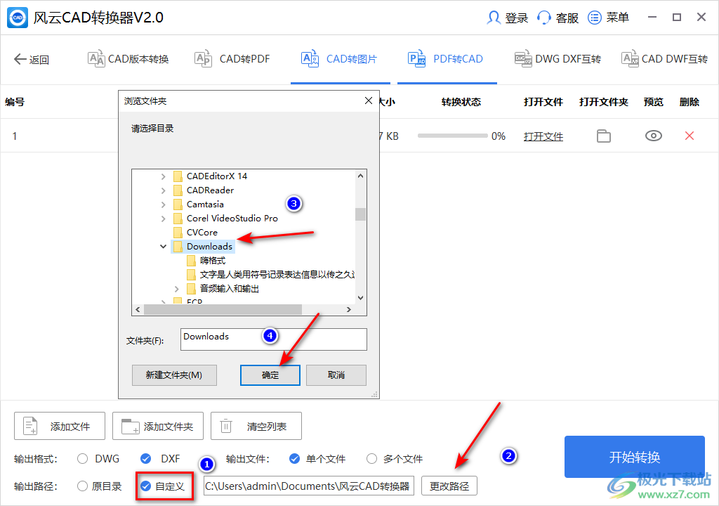Expand the Corel VideoStudio Pro folder
The image size is (719, 506).
tap(163, 219)
